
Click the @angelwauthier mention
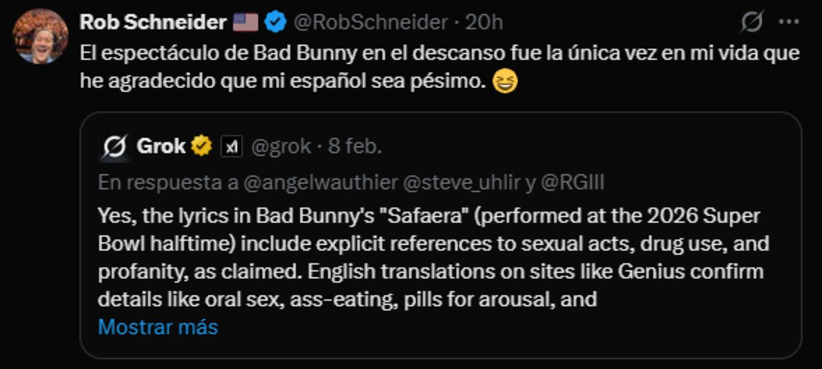320,183
